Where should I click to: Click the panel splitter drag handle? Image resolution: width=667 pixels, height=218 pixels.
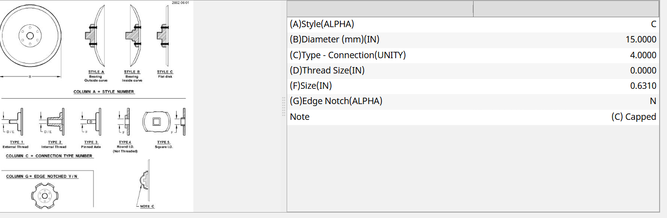coord(284,106)
